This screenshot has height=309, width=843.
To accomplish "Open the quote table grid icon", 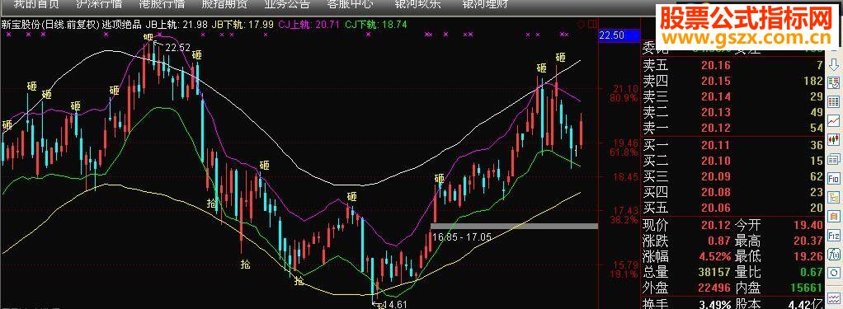I will [x=834, y=101].
